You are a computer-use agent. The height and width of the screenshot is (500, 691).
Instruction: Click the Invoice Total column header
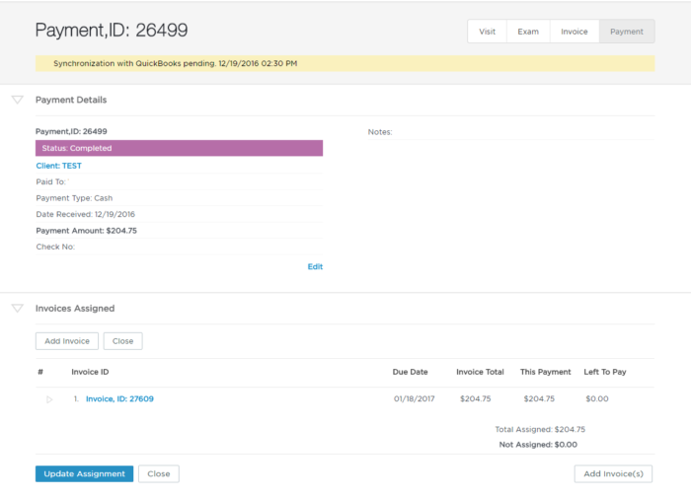click(480, 372)
